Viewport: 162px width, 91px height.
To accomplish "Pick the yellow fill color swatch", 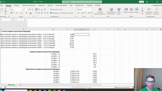I will point(26,13).
